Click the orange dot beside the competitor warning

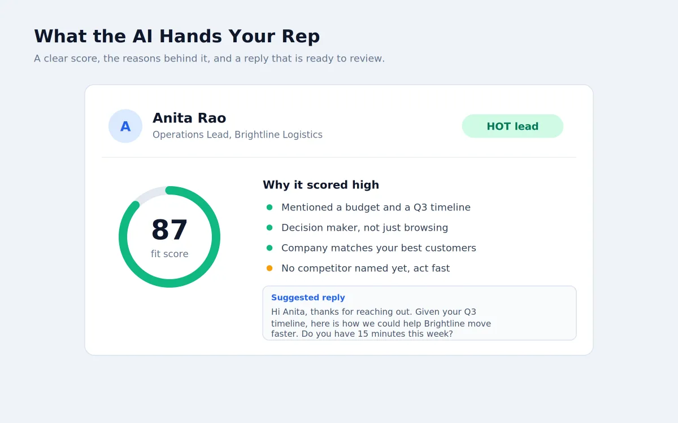pyautogui.click(x=270, y=268)
